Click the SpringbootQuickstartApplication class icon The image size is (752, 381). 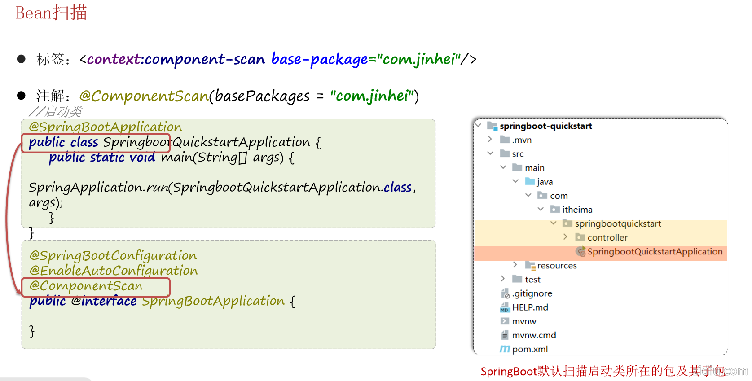click(580, 252)
